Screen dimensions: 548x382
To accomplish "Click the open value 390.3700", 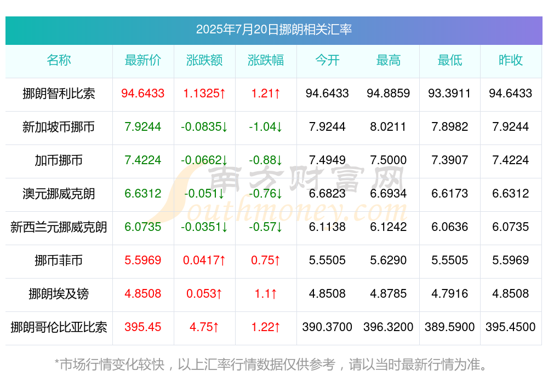I will point(327,327).
